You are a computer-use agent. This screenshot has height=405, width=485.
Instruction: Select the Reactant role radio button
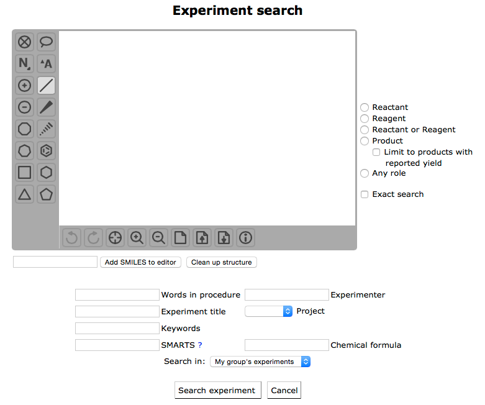pyautogui.click(x=365, y=107)
